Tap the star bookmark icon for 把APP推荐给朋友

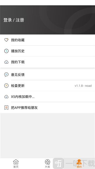[6, 107]
